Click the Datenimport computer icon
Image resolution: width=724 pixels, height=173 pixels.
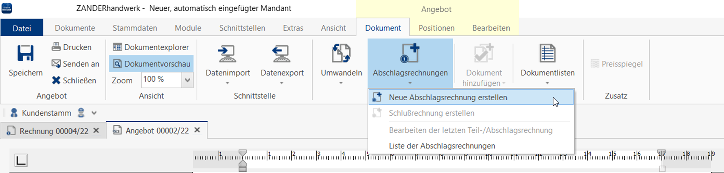pos(227,54)
